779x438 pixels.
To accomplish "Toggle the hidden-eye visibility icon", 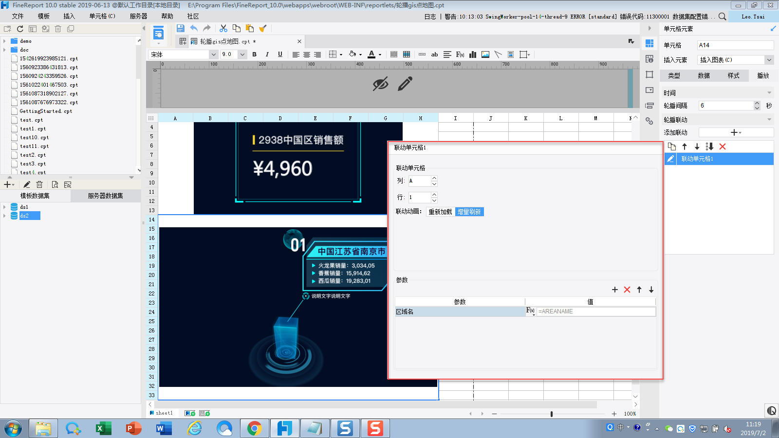I will click(x=380, y=84).
